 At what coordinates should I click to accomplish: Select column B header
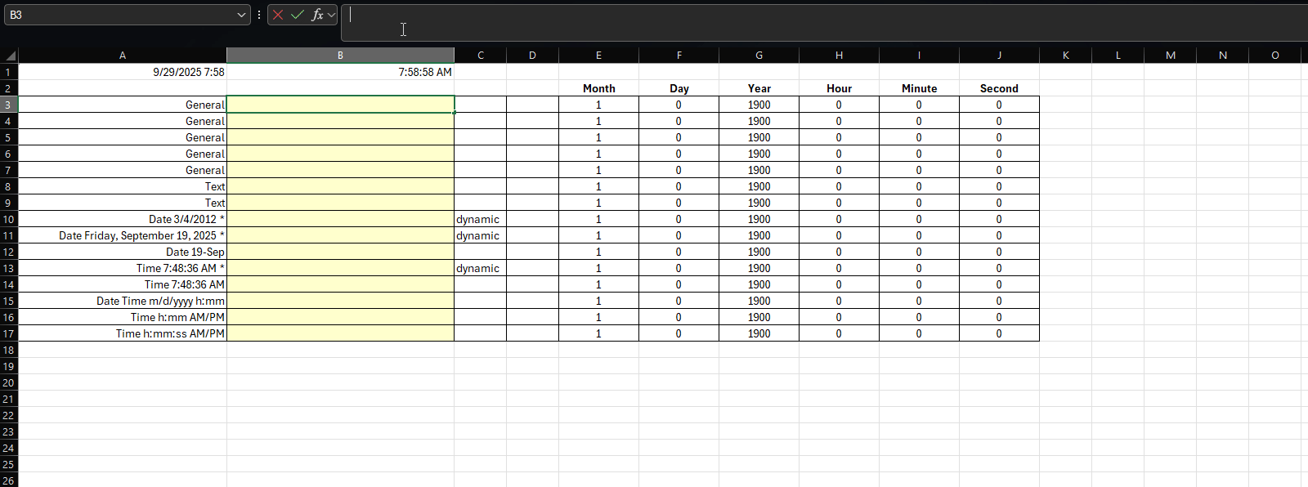tap(340, 56)
